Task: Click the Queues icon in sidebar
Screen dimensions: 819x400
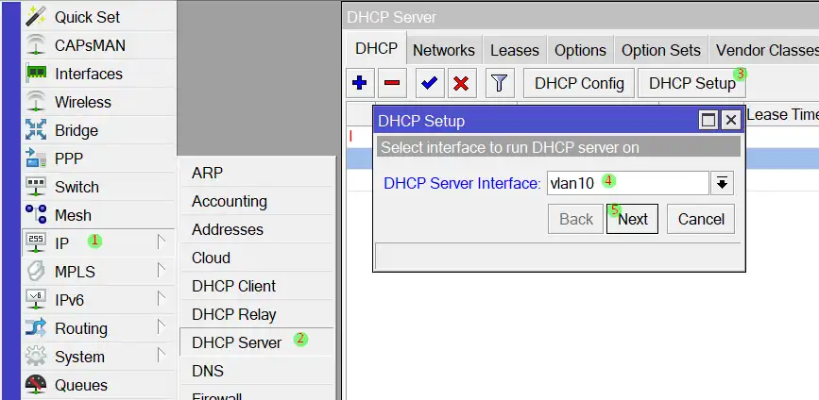Action: [36, 385]
